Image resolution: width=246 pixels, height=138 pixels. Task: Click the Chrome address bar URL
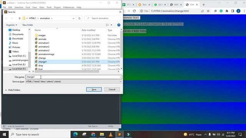(170, 11)
